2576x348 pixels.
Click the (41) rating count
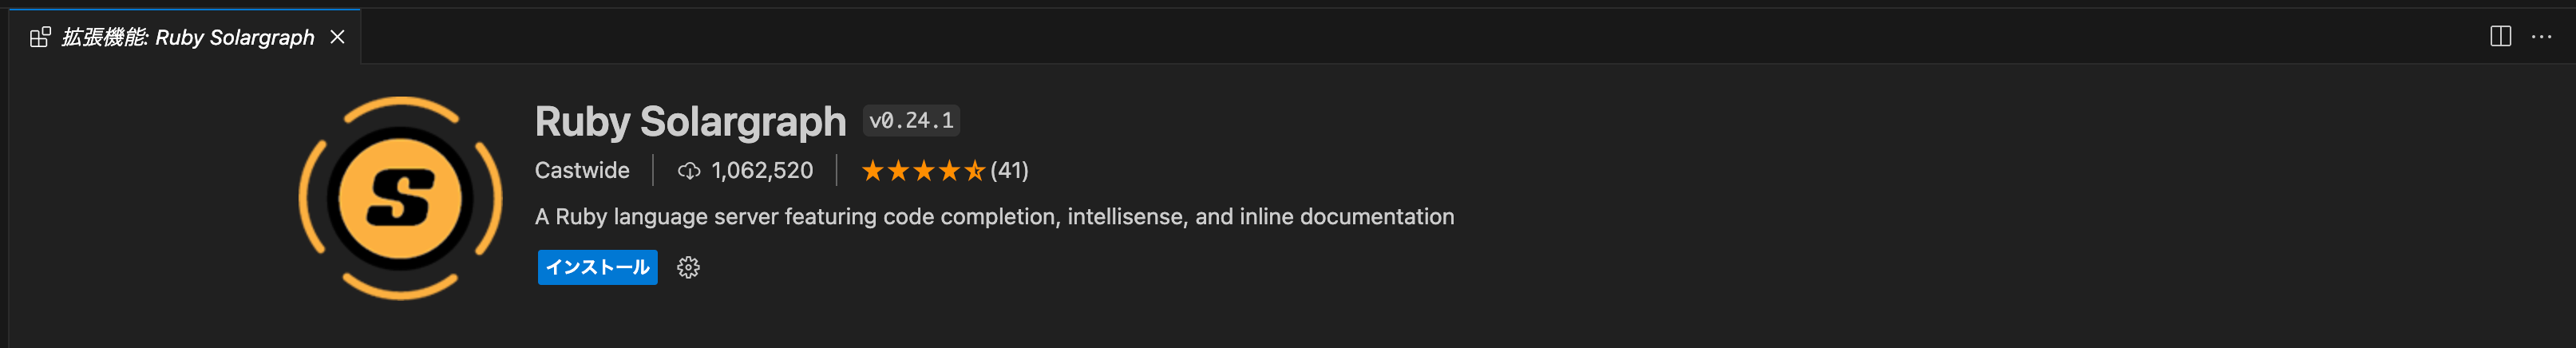tap(1009, 171)
